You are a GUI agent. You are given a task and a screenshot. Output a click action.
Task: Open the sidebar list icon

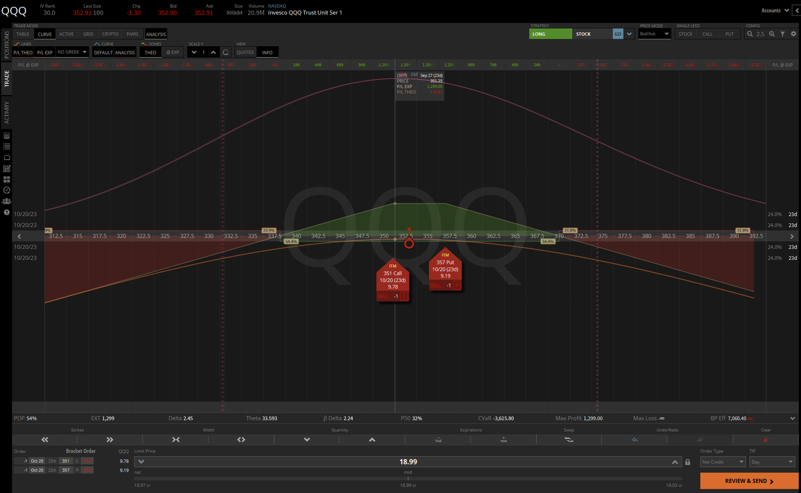tap(6, 146)
